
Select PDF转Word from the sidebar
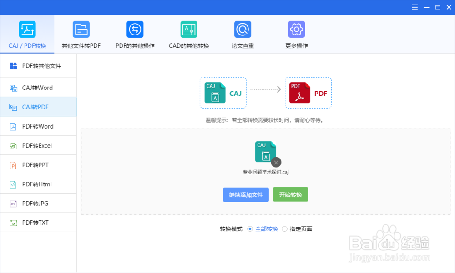(30, 126)
